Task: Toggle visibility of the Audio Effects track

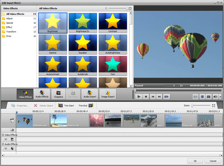Action: click(6, 149)
